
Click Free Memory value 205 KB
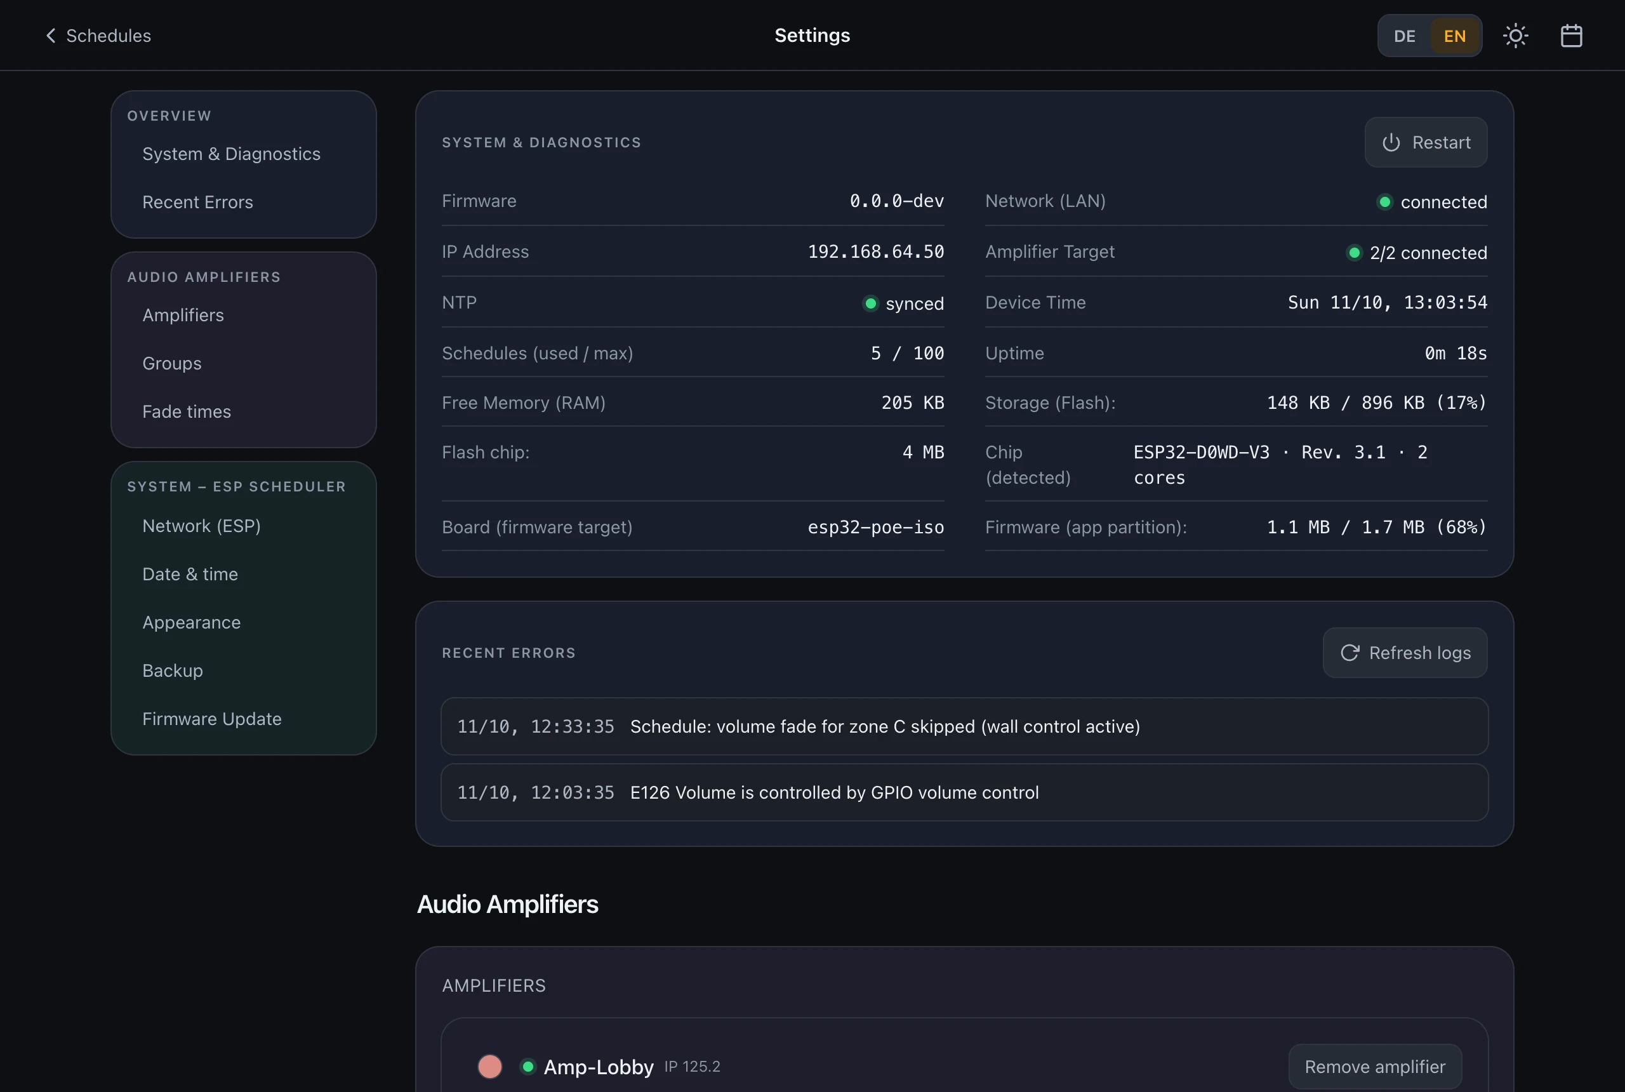pyautogui.click(x=913, y=403)
